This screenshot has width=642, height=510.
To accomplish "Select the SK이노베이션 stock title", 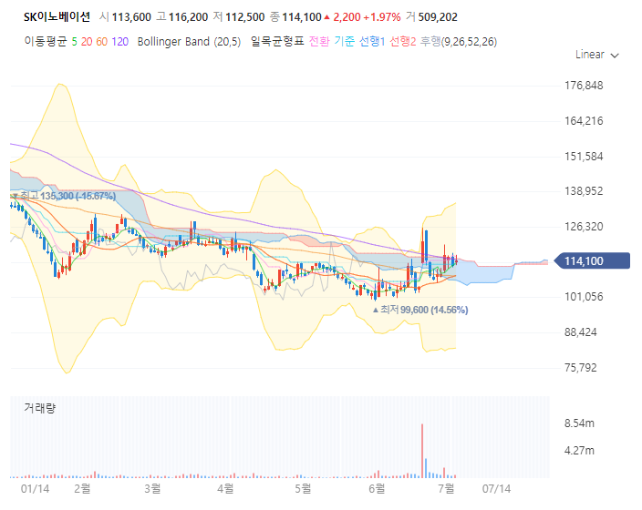I will point(57,17).
